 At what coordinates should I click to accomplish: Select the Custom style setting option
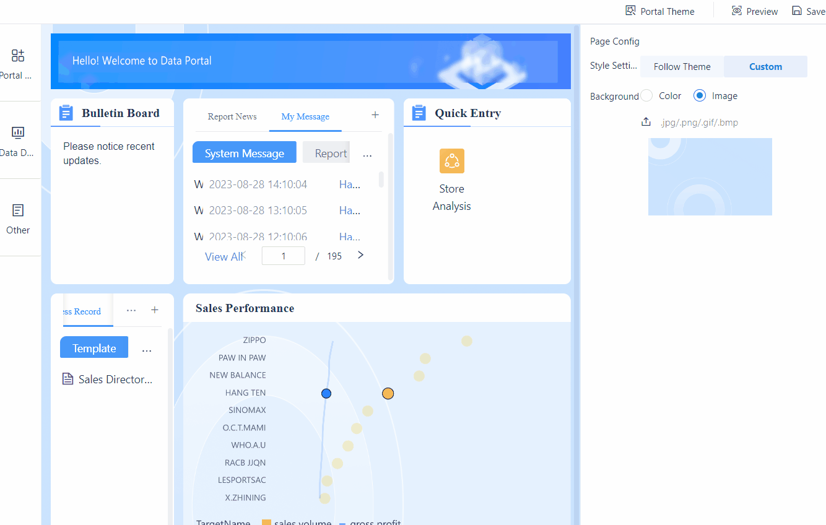(x=765, y=66)
